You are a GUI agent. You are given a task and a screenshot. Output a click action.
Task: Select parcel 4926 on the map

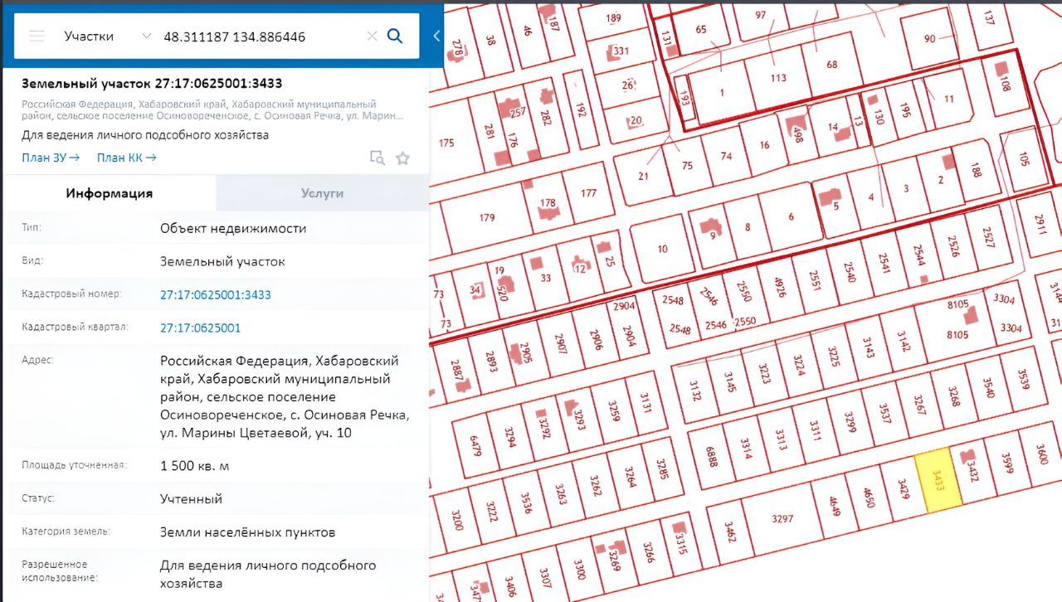(x=779, y=287)
